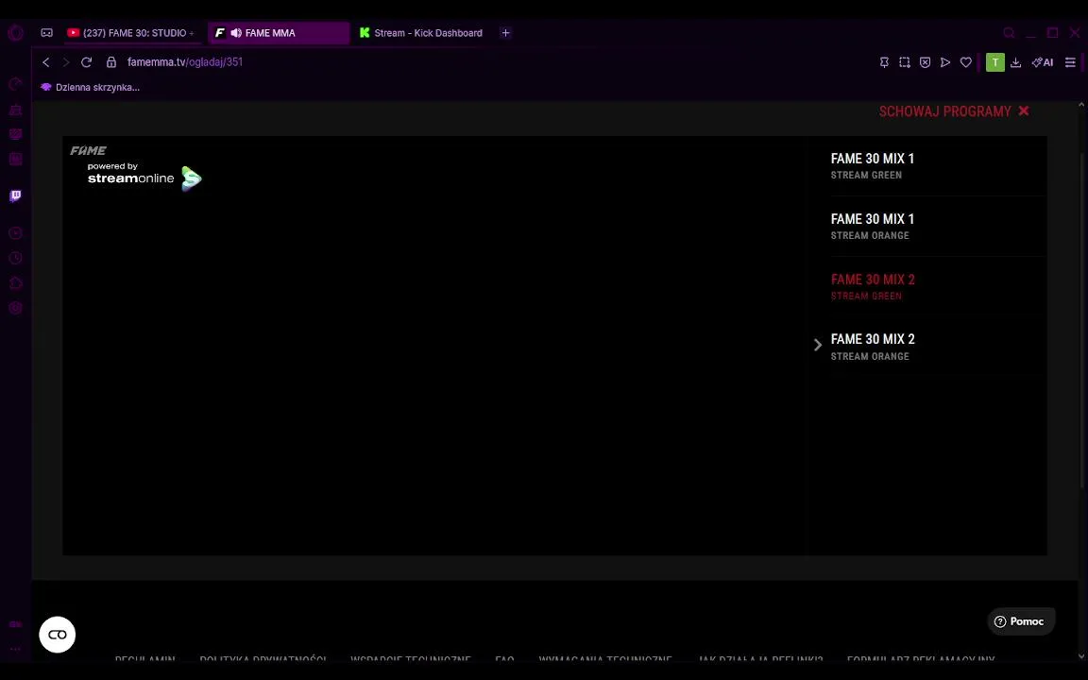Click the pin icon in the address bar
Screen dimensions: 1088x680
884,62
